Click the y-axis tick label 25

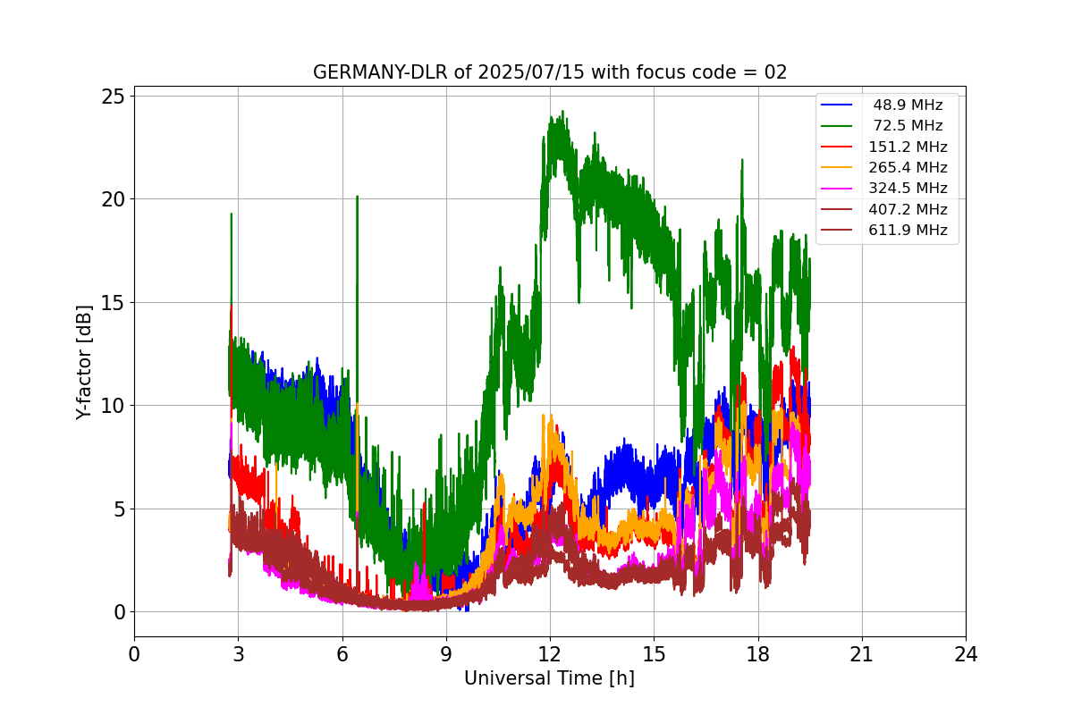(x=114, y=96)
